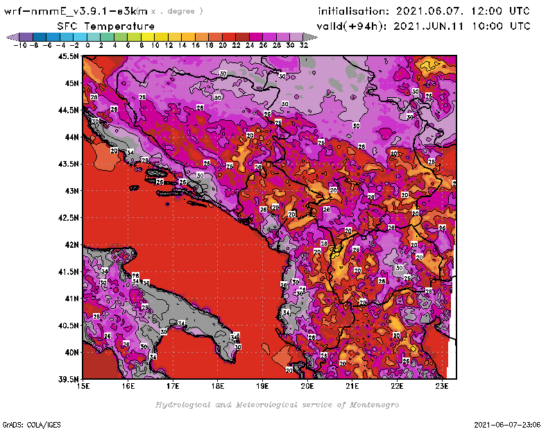
Task: Click the 39.5N latitude axis label
Action: pos(67,379)
